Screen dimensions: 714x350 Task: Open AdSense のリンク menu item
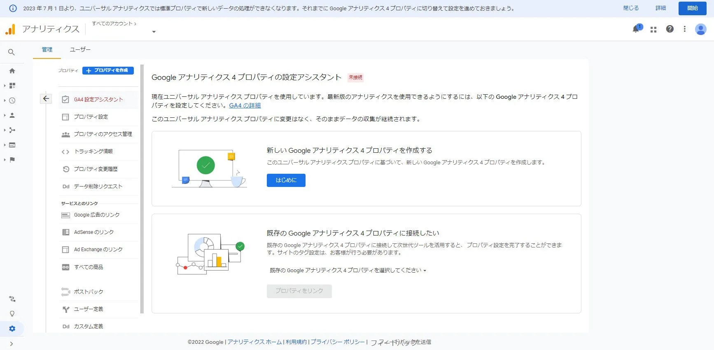98,232
